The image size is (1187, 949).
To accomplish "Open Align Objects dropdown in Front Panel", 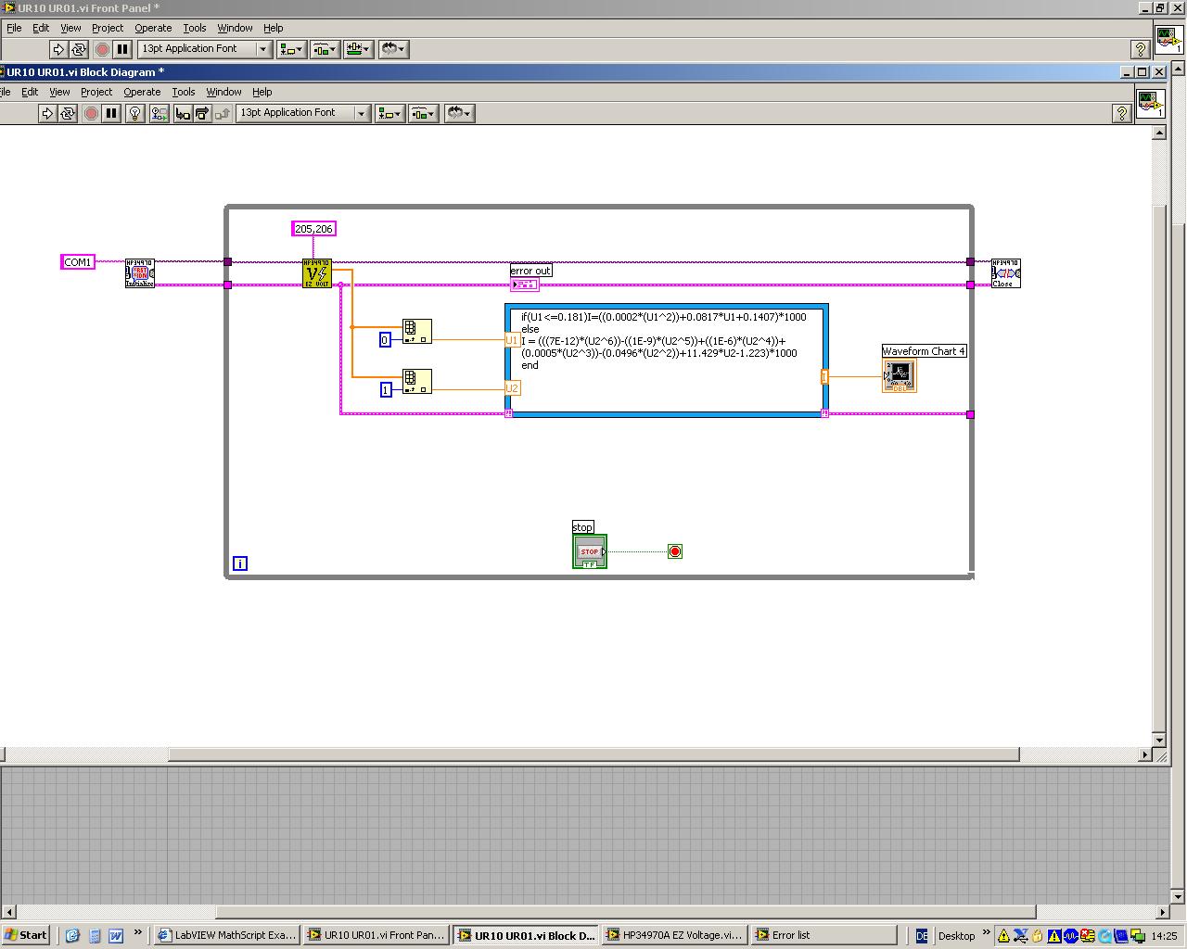I will pos(291,49).
